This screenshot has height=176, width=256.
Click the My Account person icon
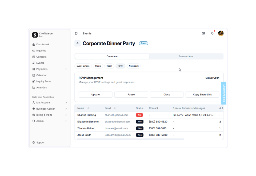(34, 102)
